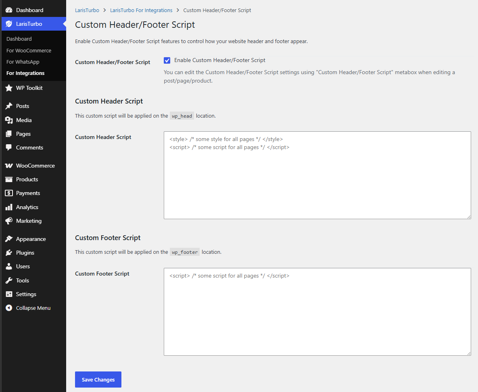478x392 pixels.
Task: Click the Collapse Menu arrow icon
Action: [x=9, y=308]
